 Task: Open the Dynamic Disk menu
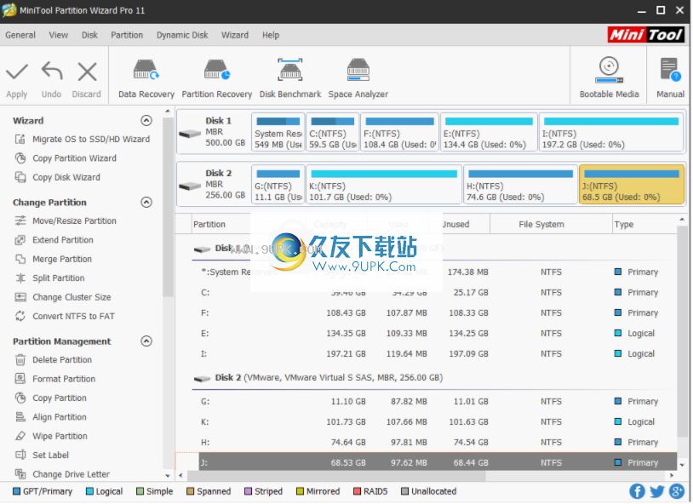pyautogui.click(x=182, y=36)
